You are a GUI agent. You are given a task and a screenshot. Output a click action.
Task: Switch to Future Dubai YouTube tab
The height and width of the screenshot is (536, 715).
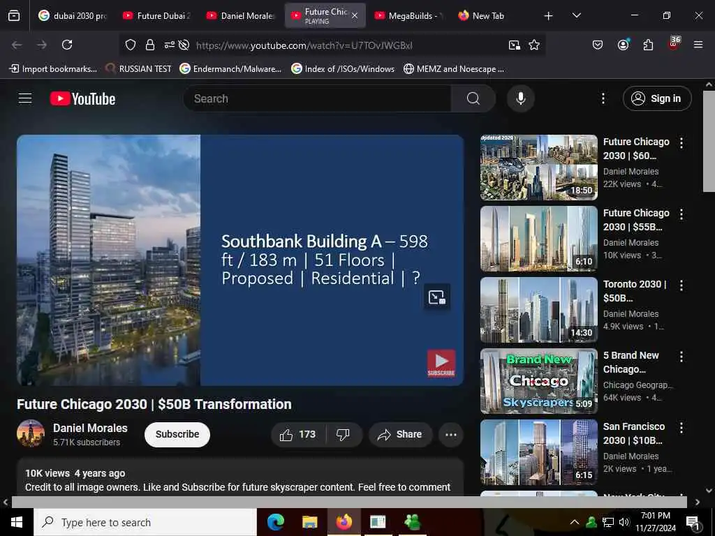click(x=157, y=15)
